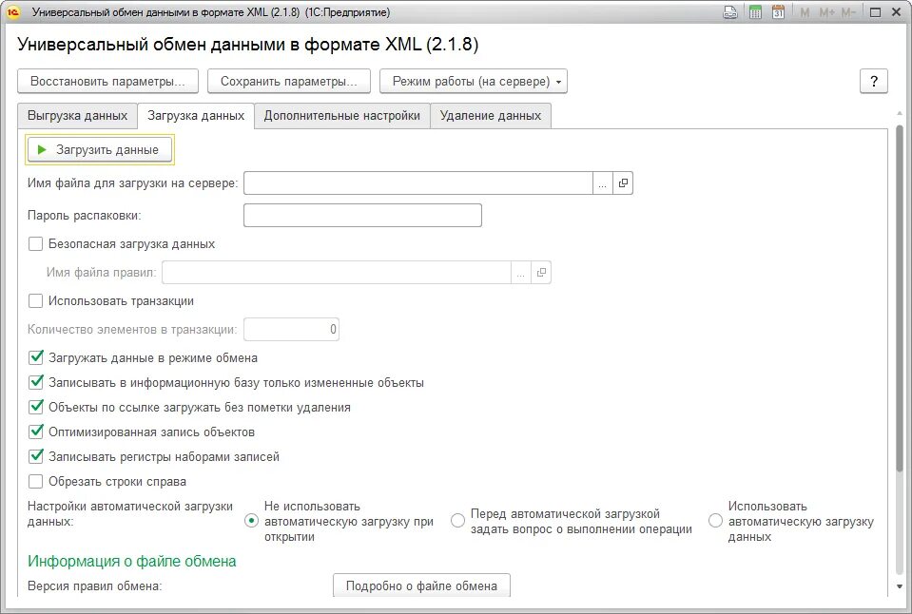Click the transaction element count field
Image resolution: width=912 pixels, height=614 pixels.
click(x=291, y=329)
